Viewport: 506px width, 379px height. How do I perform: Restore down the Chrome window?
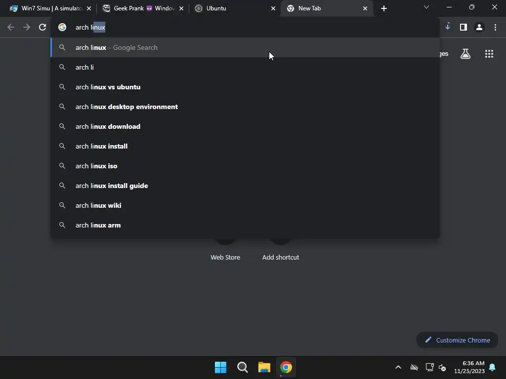point(472,7)
